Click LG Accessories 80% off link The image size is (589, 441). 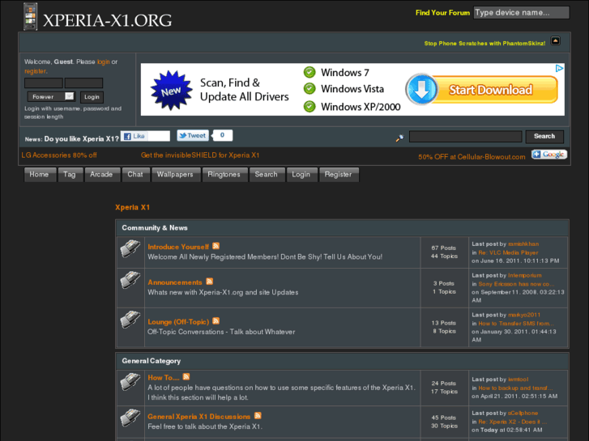tap(59, 155)
